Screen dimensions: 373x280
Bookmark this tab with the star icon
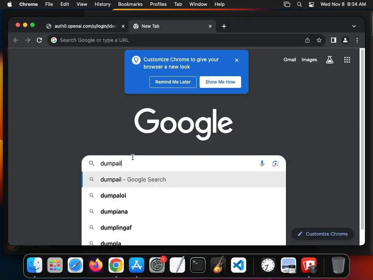[319, 40]
